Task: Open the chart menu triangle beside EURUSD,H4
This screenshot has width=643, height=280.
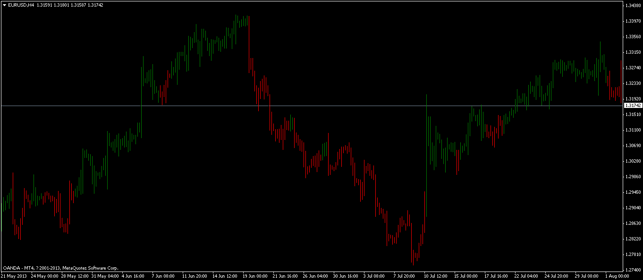Action: pyautogui.click(x=5, y=5)
